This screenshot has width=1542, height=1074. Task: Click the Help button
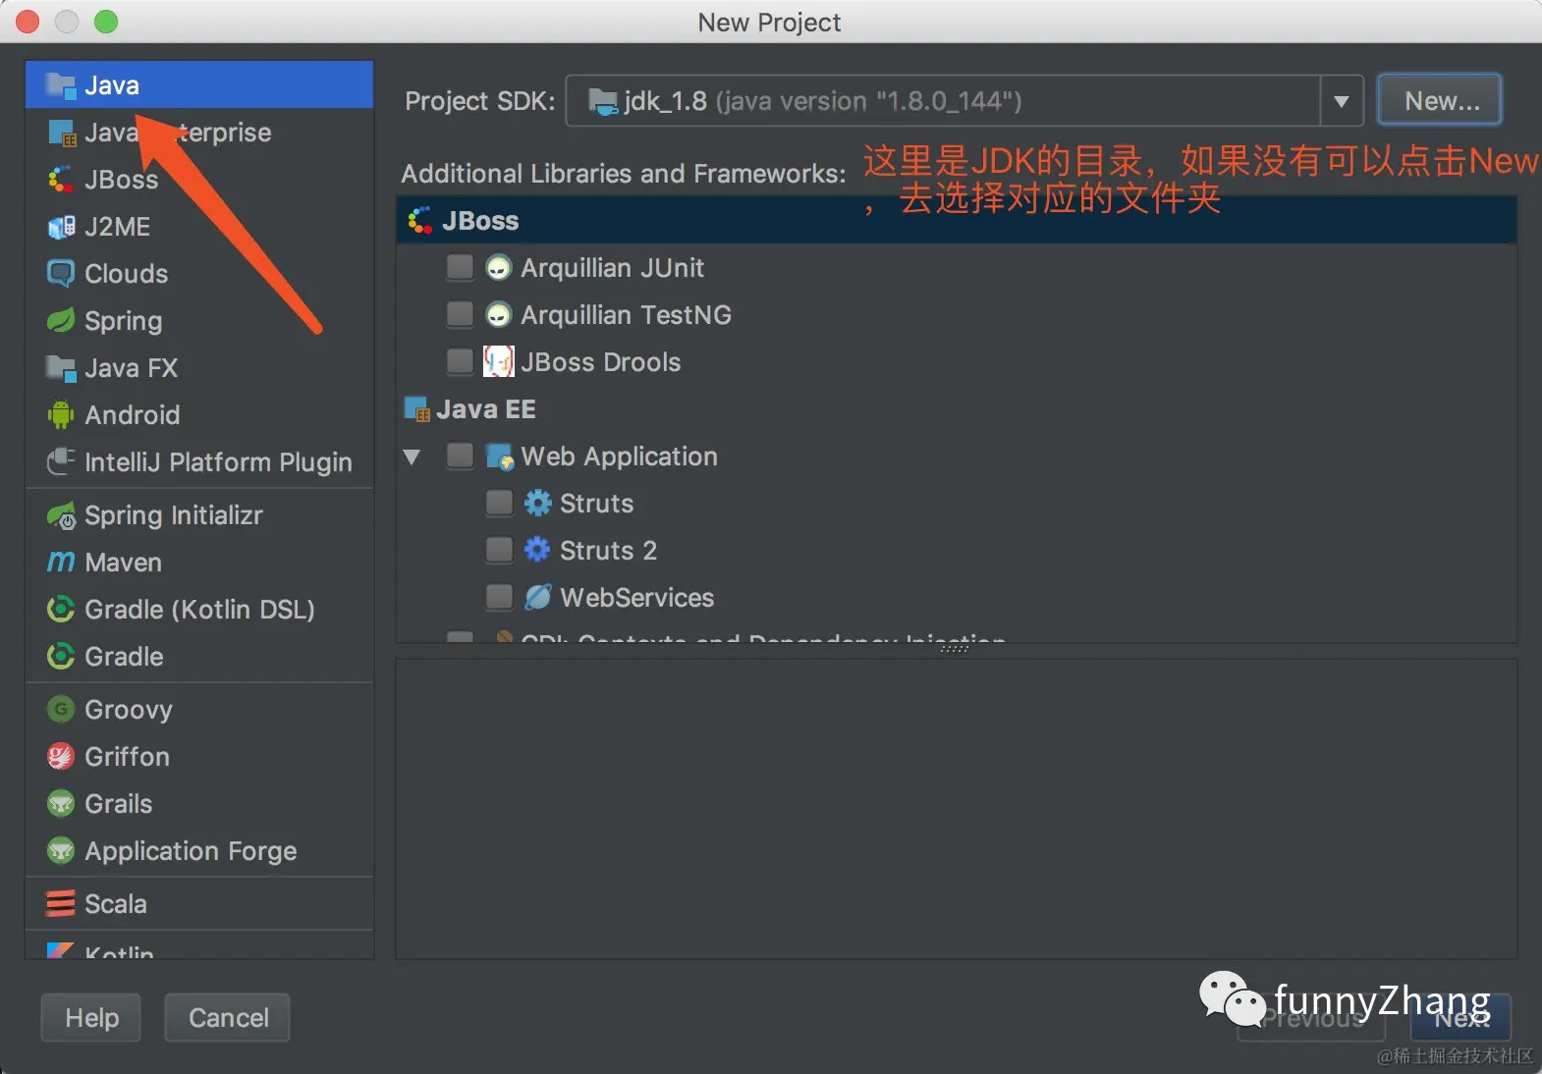[91, 1018]
